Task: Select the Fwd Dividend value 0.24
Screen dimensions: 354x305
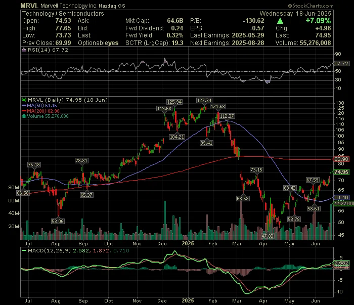Action: point(177,28)
